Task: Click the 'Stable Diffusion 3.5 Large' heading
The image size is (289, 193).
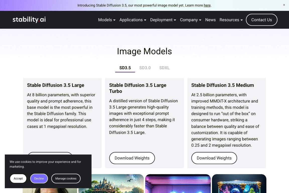Action: (55, 85)
